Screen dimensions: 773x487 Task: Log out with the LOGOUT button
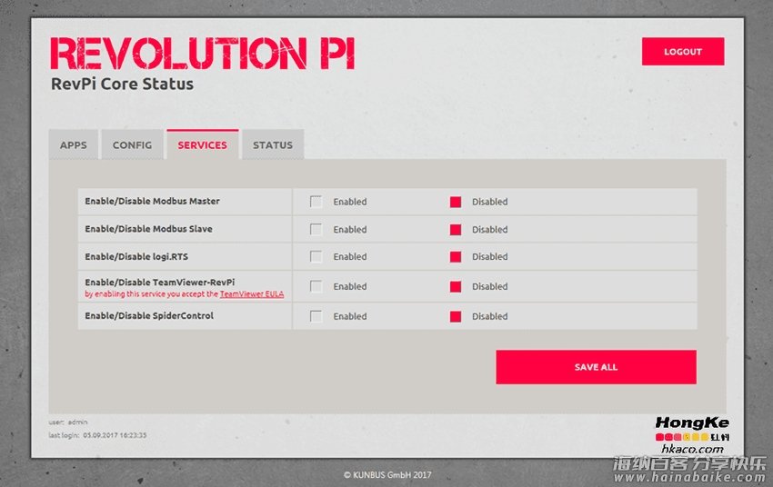click(683, 51)
